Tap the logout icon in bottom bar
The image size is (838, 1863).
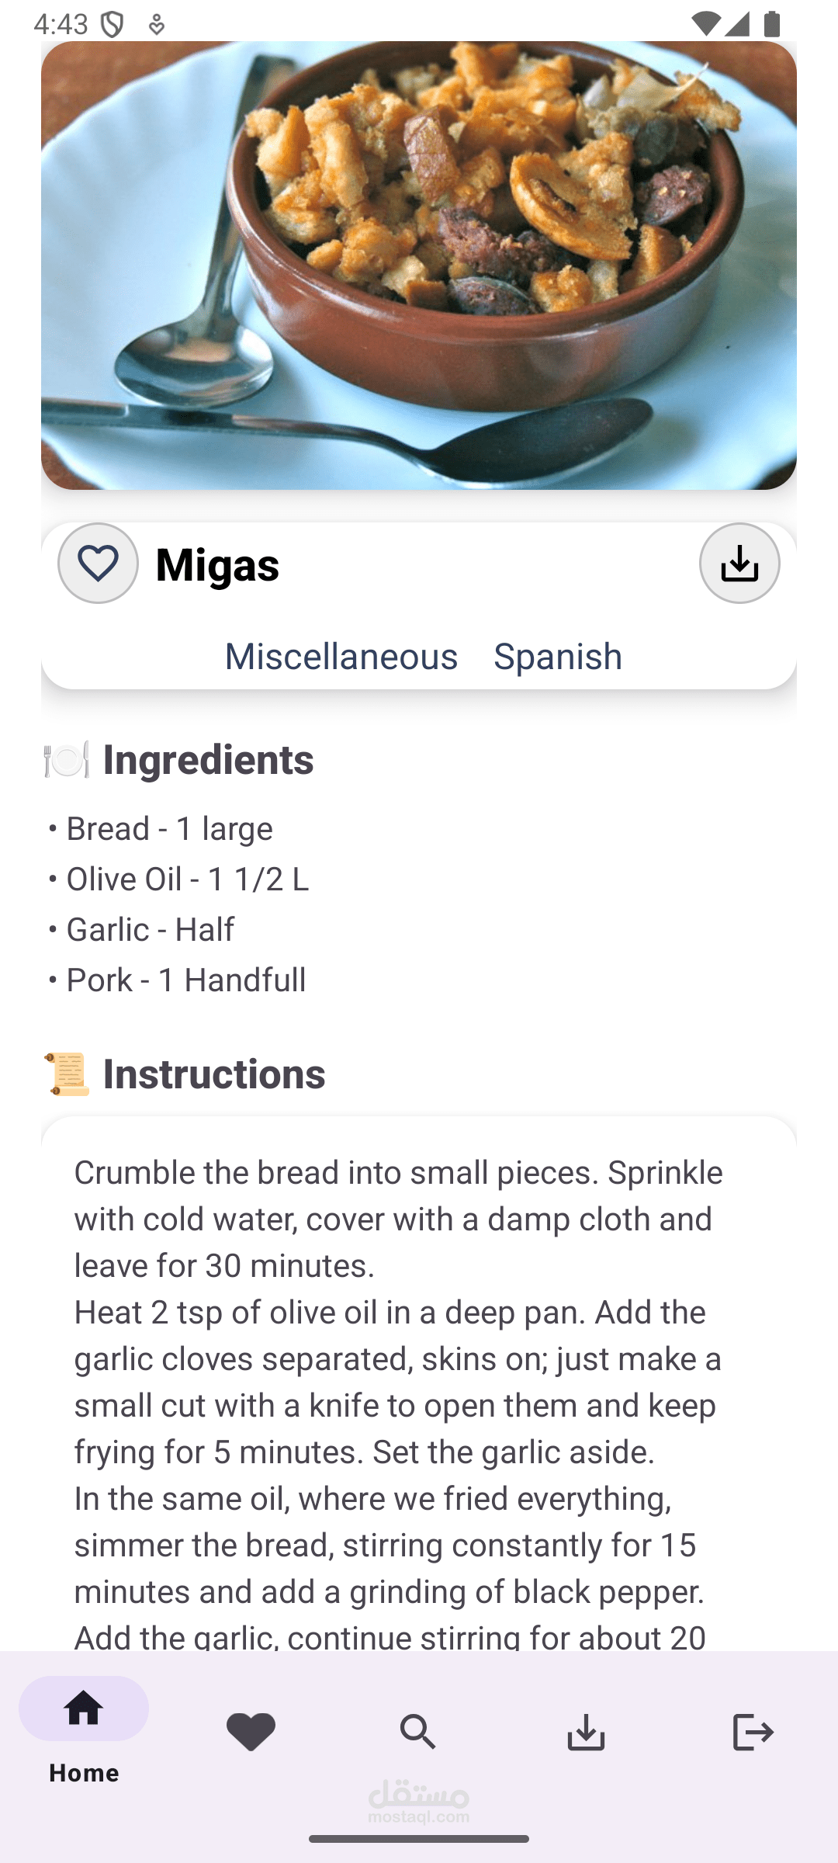[753, 1731]
